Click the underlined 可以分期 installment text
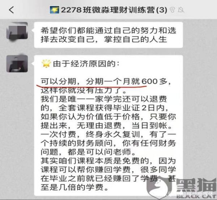The height and width of the screenshot is (200, 217). [59, 81]
